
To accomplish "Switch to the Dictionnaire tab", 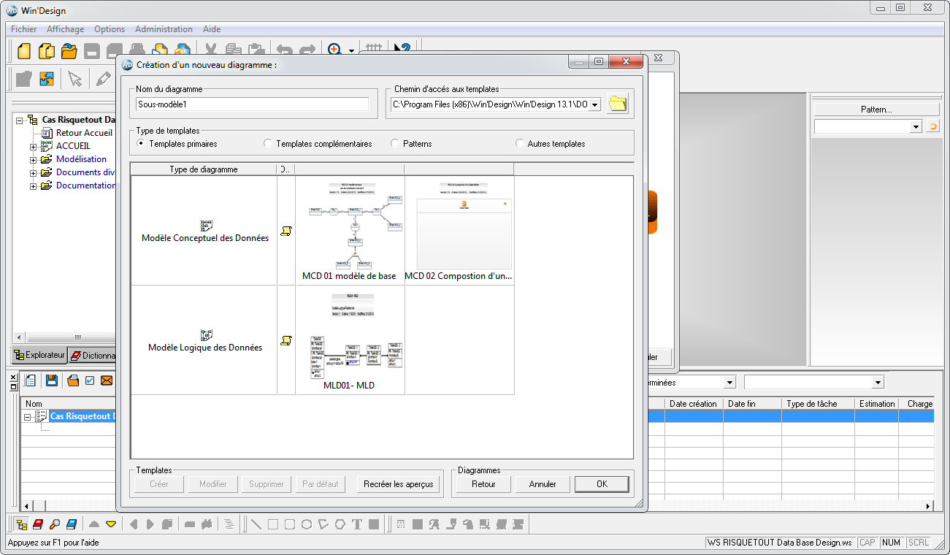I will point(93,356).
